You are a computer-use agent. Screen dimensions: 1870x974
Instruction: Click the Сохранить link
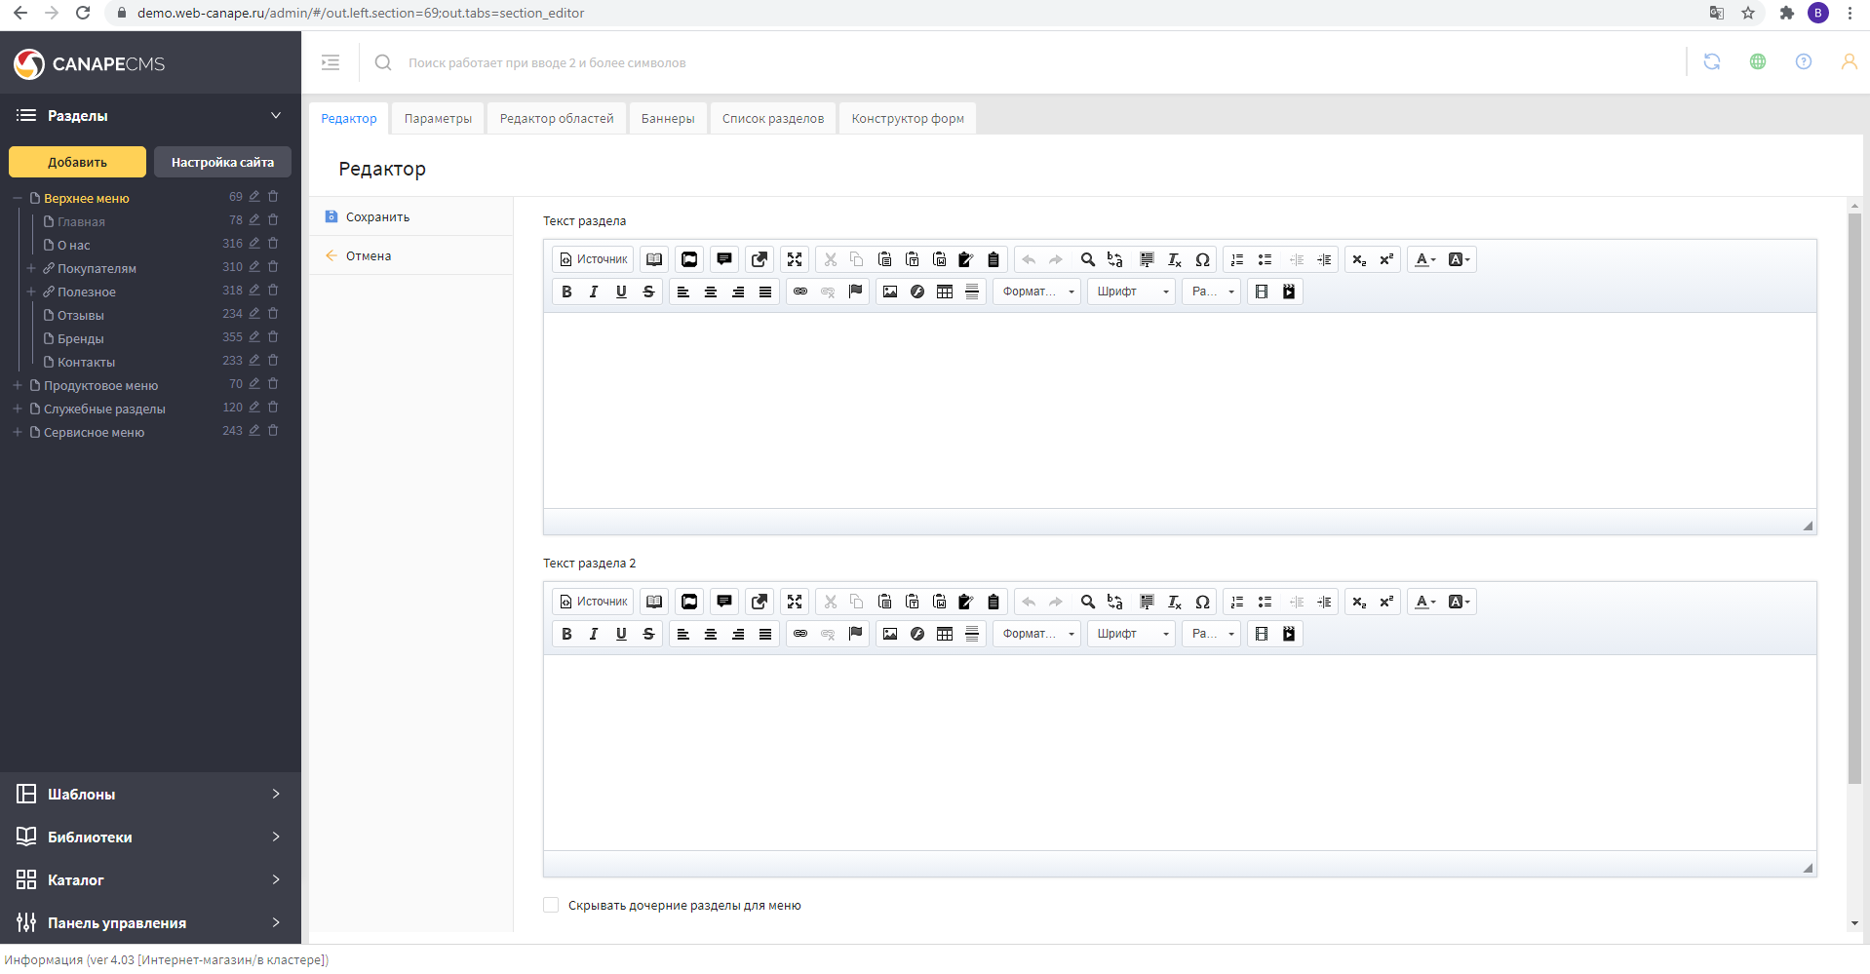(377, 217)
